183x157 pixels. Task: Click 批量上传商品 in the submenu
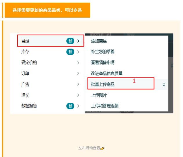pos(103,84)
